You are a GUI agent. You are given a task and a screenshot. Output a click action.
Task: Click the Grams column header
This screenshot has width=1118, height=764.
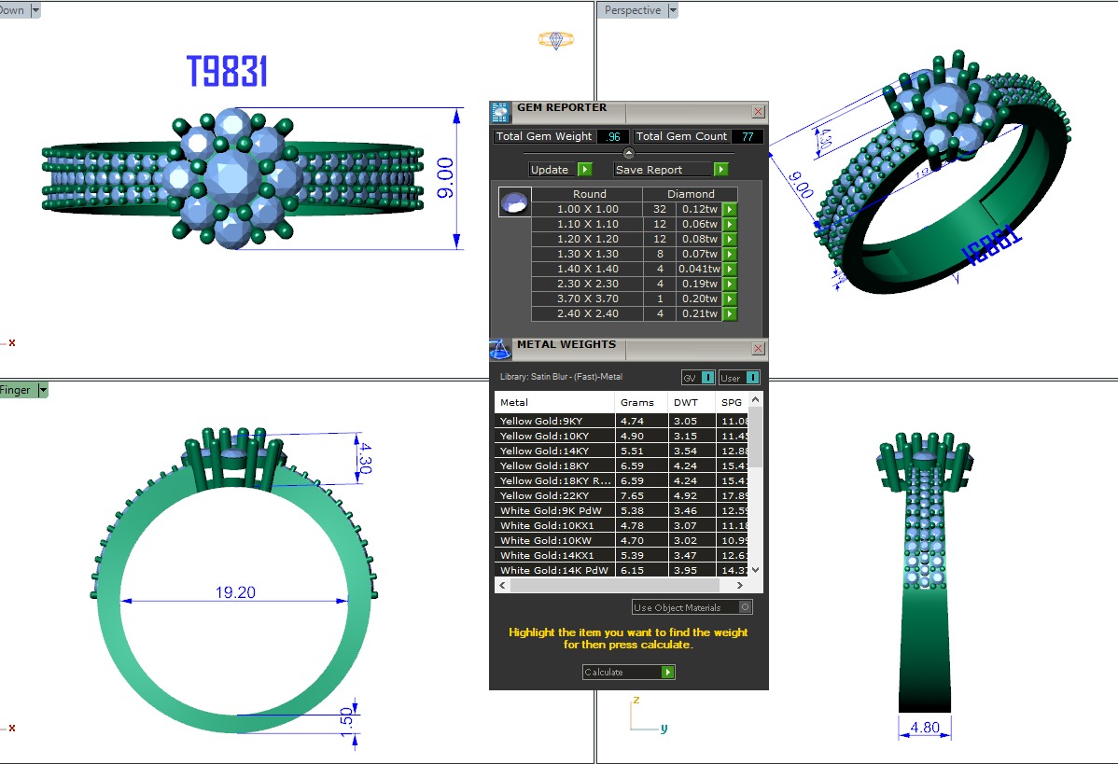click(x=642, y=403)
